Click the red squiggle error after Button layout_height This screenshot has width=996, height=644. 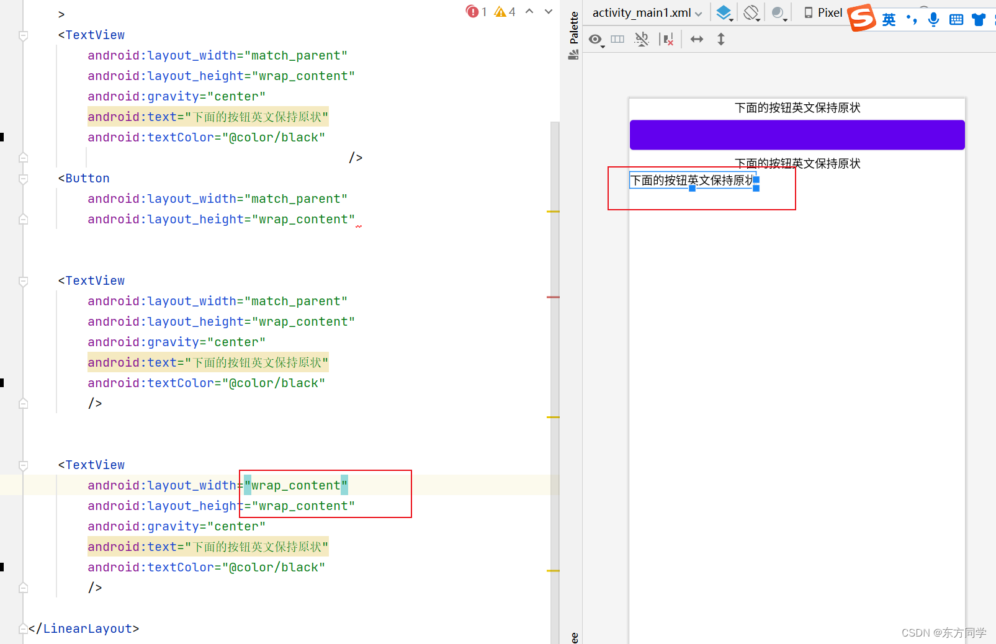pos(359,226)
